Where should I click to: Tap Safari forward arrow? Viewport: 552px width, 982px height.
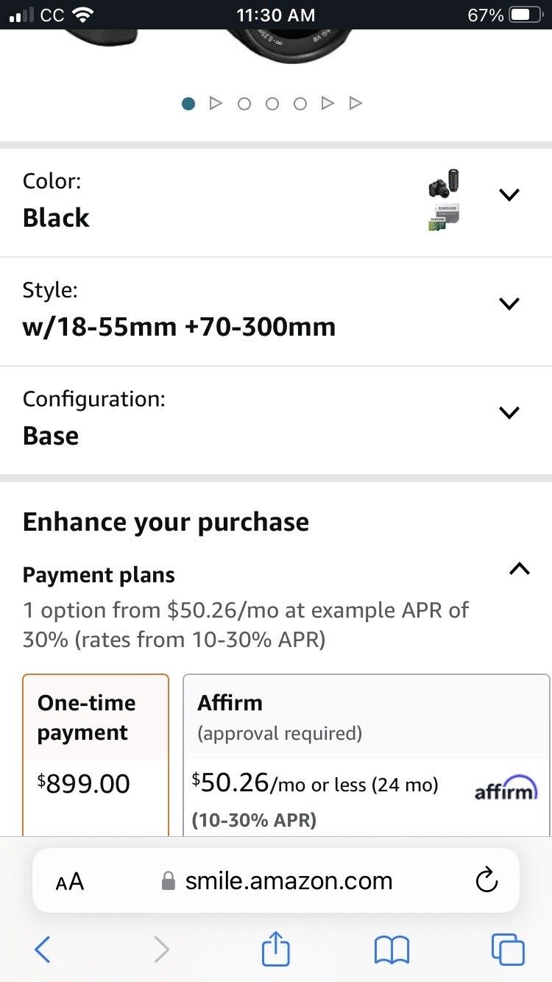[x=161, y=950]
